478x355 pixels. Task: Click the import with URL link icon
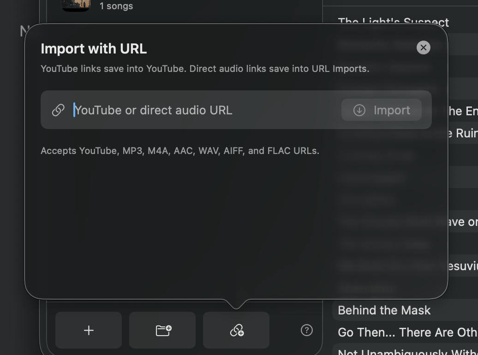click(236, 330)
